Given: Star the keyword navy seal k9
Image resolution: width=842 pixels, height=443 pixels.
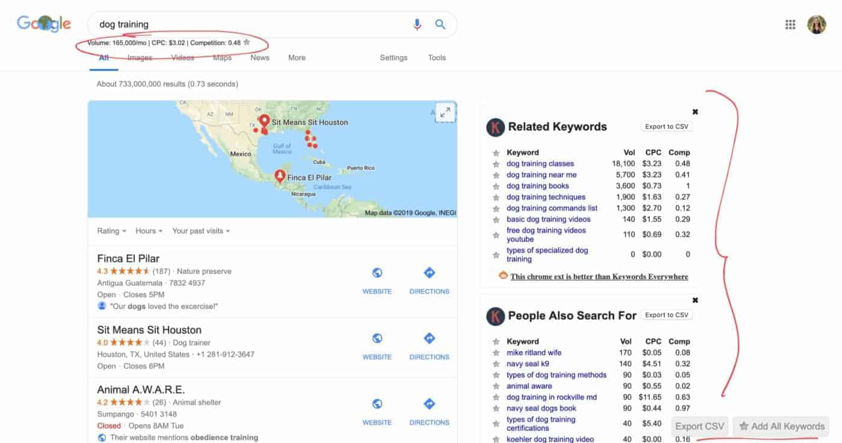Looking at the screenshot, I should point(496,363).
